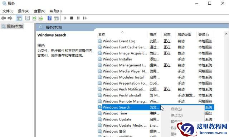This screenshot has width=229, height=137.
Task: Select Windows Update service
Action: (129, 119)
